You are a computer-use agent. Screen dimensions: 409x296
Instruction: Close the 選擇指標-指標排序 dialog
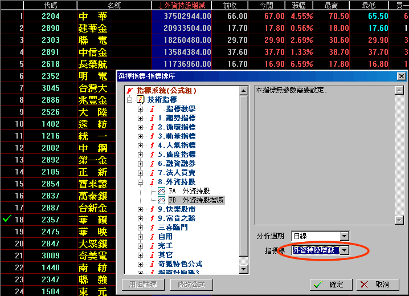pos(401,76)
